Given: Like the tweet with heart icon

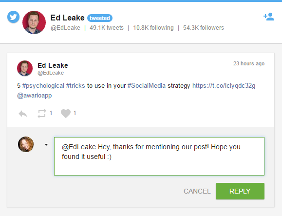Looking at the screenshot, I should (x=66, y=114).
